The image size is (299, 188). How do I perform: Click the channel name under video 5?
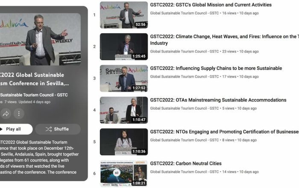pos(185,140)
